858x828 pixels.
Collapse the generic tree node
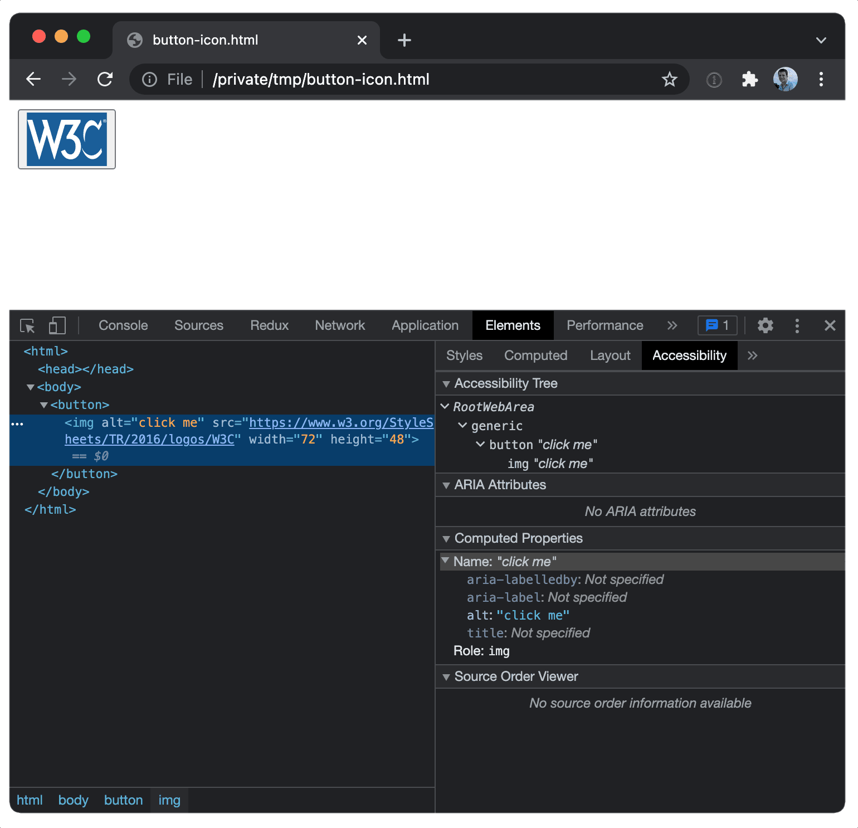[x=462, y=426]
